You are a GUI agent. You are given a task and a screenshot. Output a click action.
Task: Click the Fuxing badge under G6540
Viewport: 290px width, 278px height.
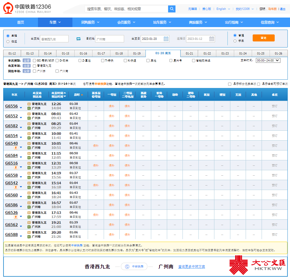[x=16, y=148]
